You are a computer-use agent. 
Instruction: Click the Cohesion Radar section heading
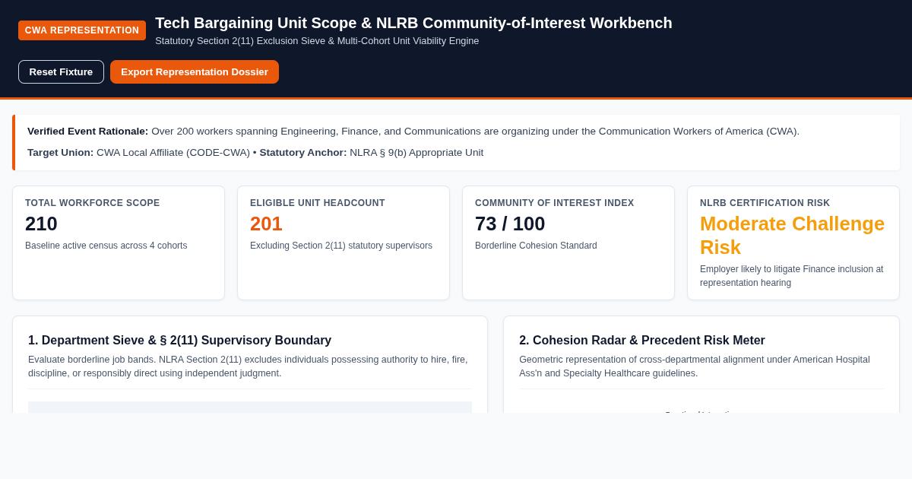tap(642, 341)
